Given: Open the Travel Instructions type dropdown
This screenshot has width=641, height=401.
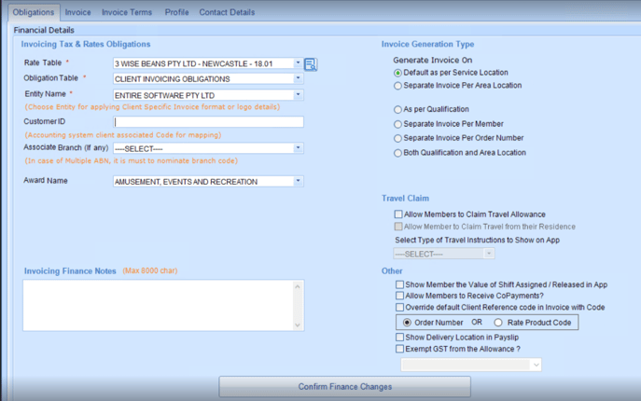Looking at the screenshot, I should coord(489,254).
